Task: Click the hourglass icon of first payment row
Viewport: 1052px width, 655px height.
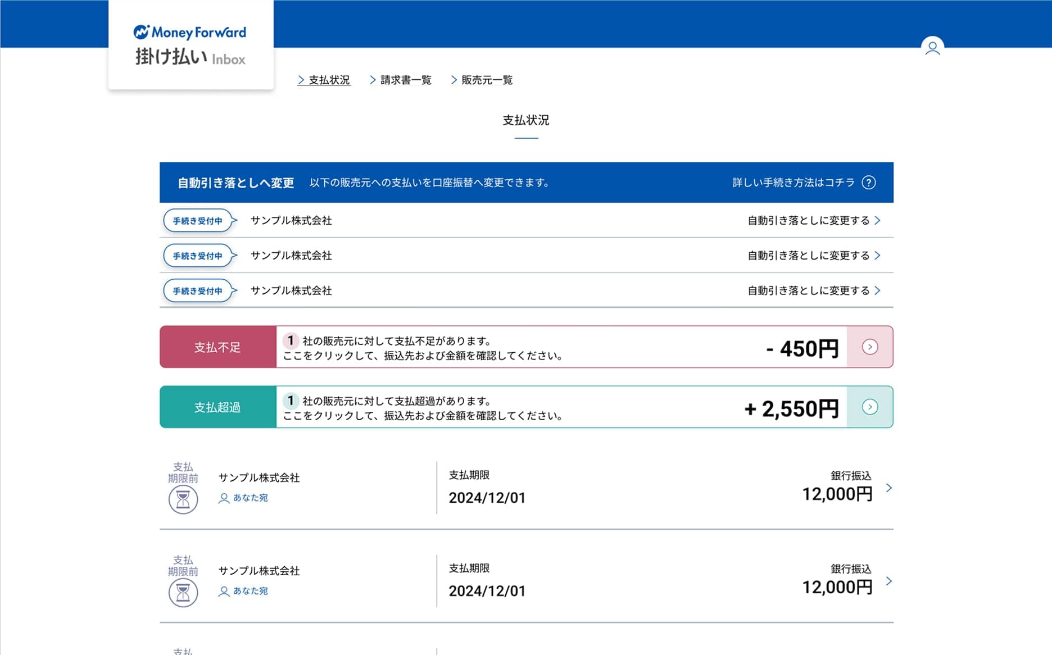Action: 183,499
